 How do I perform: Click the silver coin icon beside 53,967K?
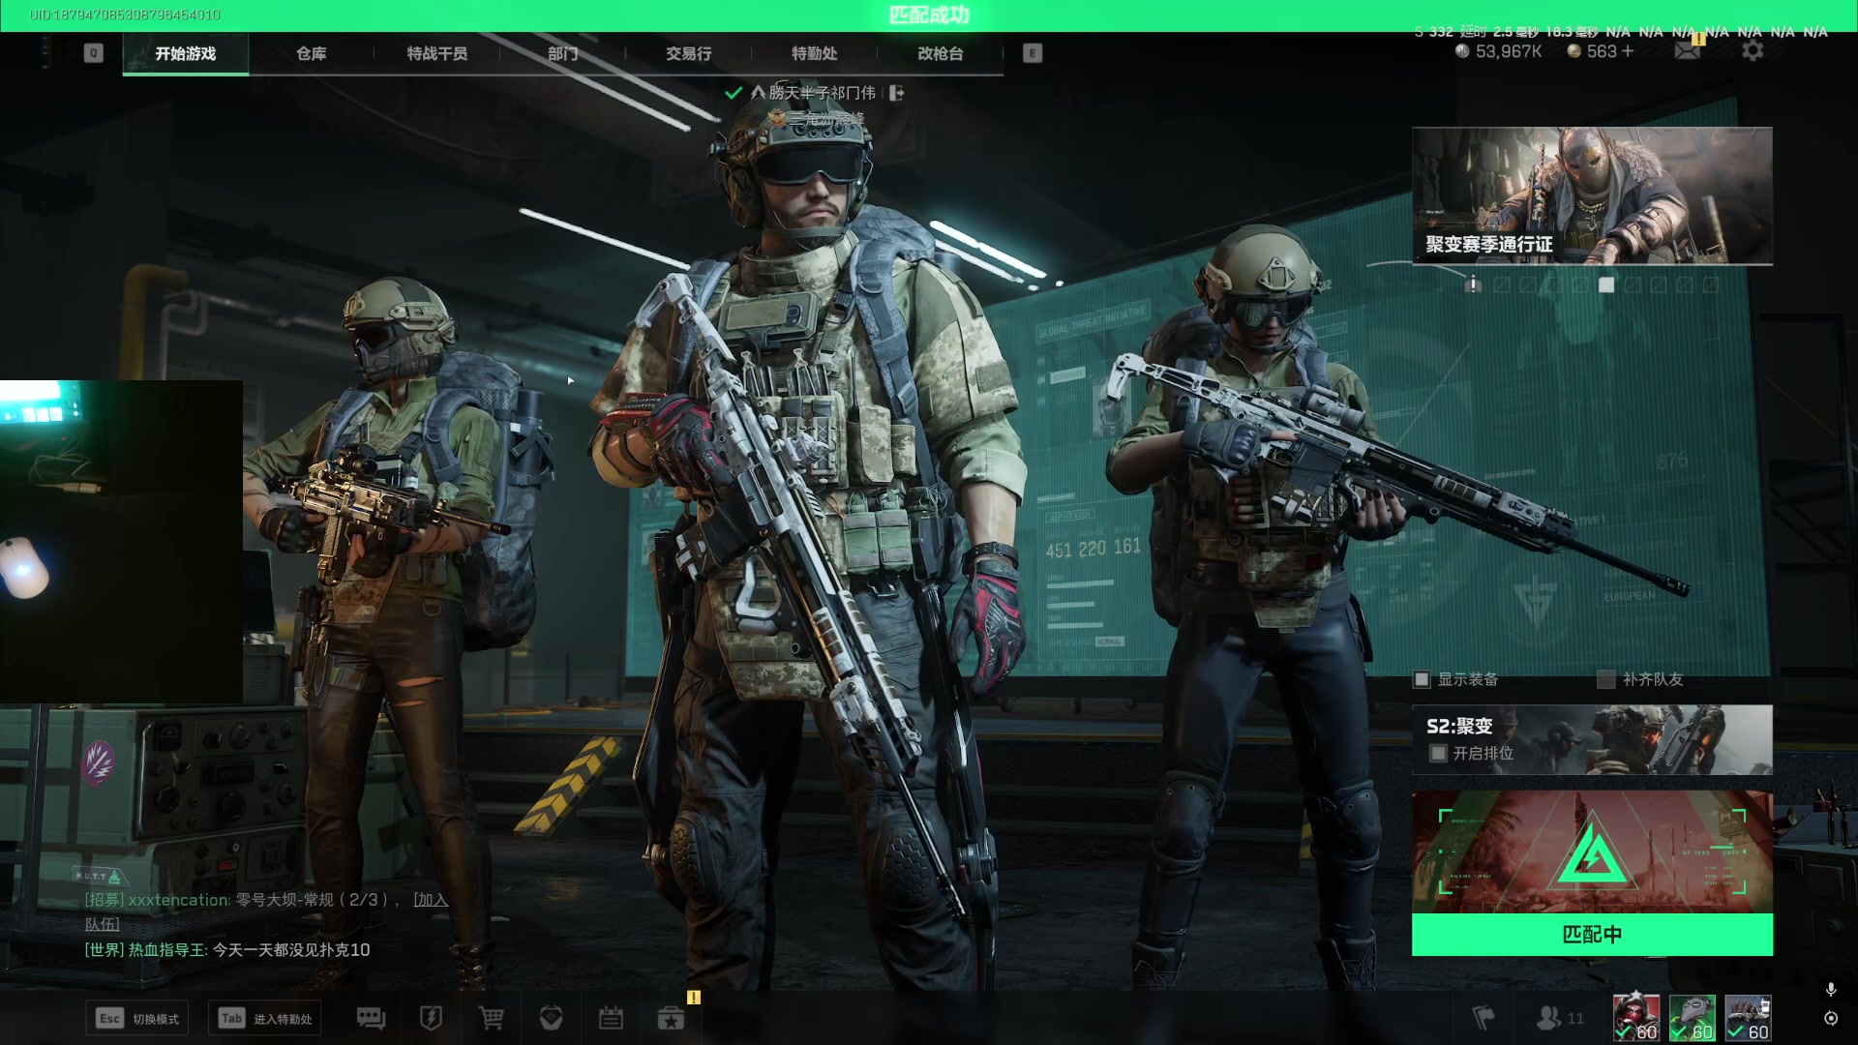click(1462, 51)
